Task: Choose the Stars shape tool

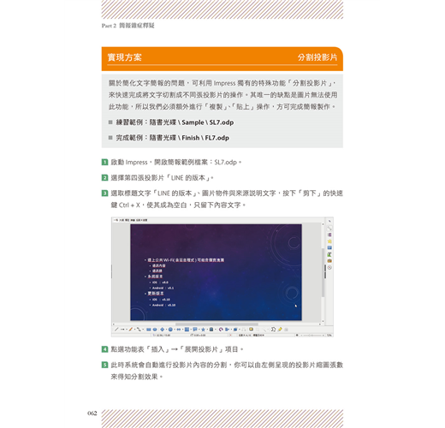Action: (203, 330)
